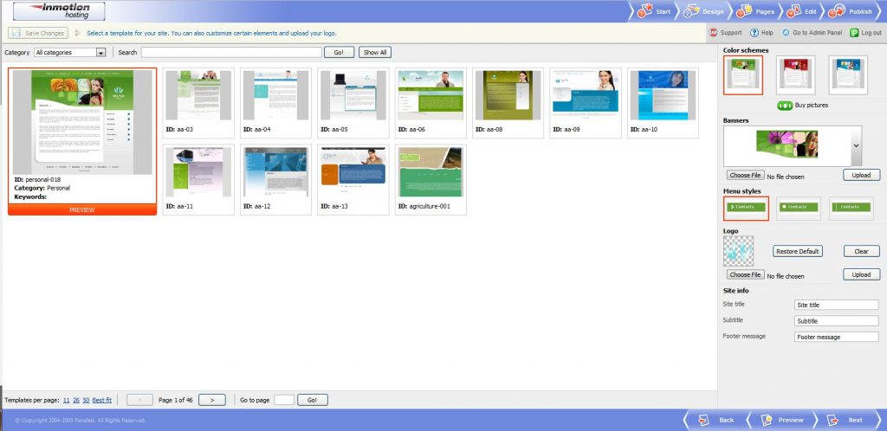This screenshot has width=887, height=431.
Task: Select the first green color scheme
Action: pyautogui.click(x=743, y=74)
